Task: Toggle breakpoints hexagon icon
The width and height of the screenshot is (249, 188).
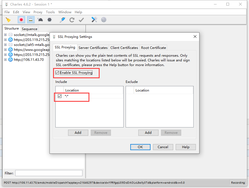Action: (x=50, y=20)
